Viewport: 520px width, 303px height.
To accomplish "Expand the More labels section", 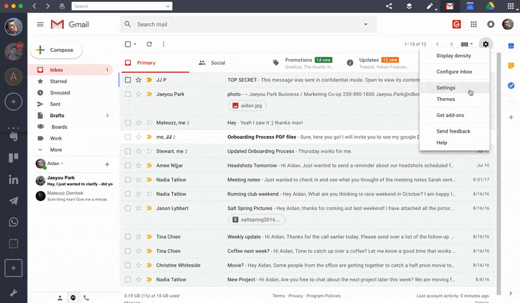I will (x=56, y=150).
